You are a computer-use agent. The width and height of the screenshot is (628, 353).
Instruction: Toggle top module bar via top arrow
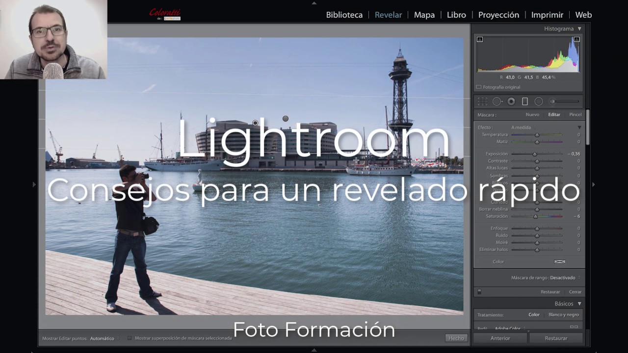point(314,2)
